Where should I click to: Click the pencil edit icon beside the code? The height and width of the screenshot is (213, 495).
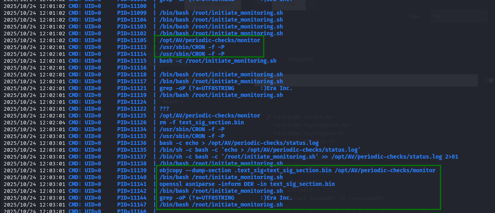[x=268, y=117]
